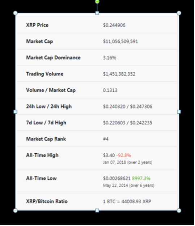Click the XRP Price value $0.244906
The width and height of the screenshot is (195, 226).
114,25
